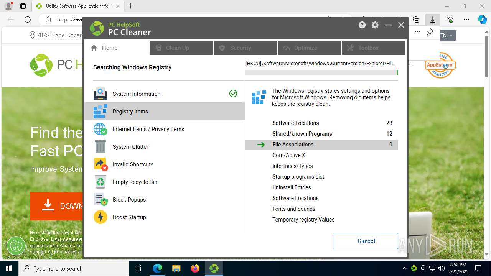Show hidden system tray icons
The image size is (491, 276).
click(x=404, y=268)
